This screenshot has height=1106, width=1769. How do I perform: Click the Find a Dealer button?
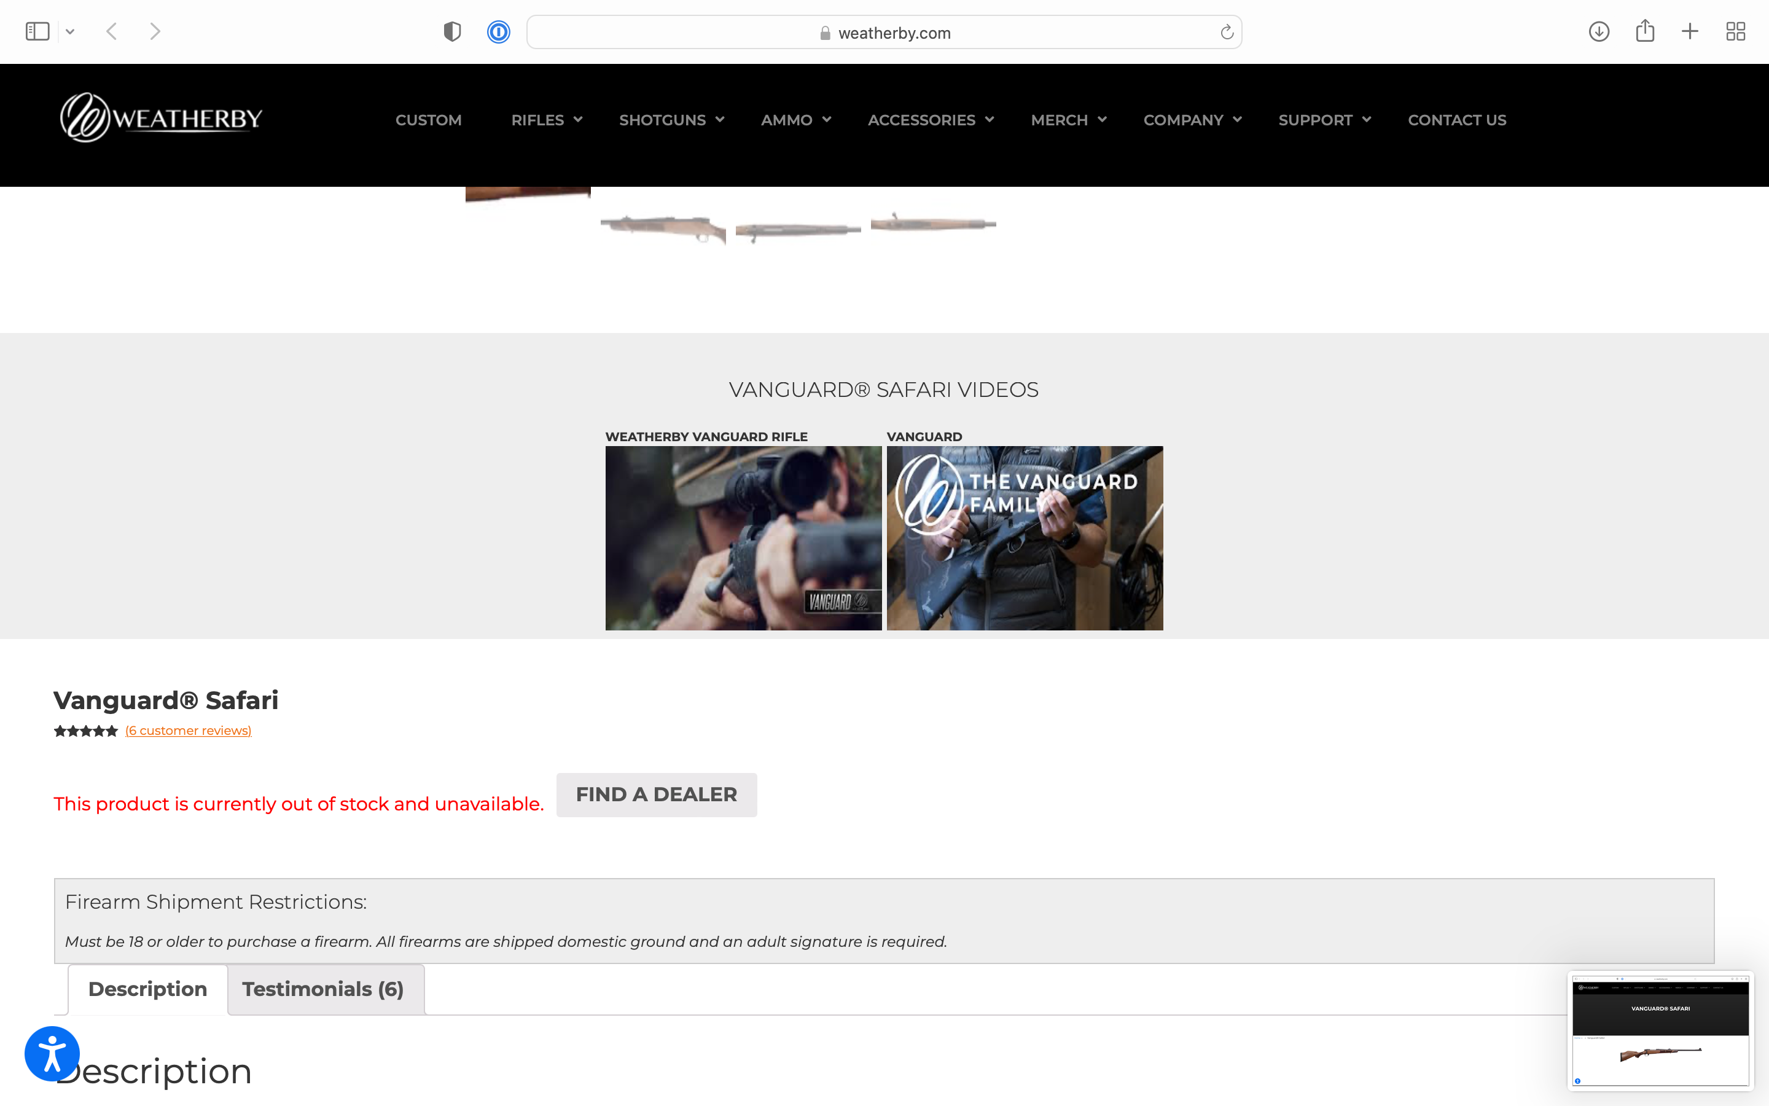tap(657, 794)
